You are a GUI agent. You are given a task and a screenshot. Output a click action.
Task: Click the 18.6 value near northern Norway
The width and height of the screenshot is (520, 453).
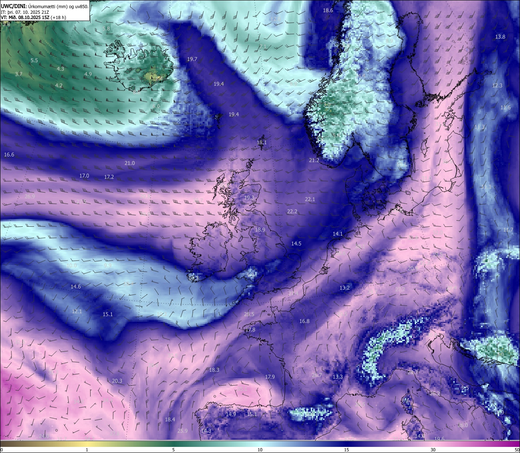[328, 11]
